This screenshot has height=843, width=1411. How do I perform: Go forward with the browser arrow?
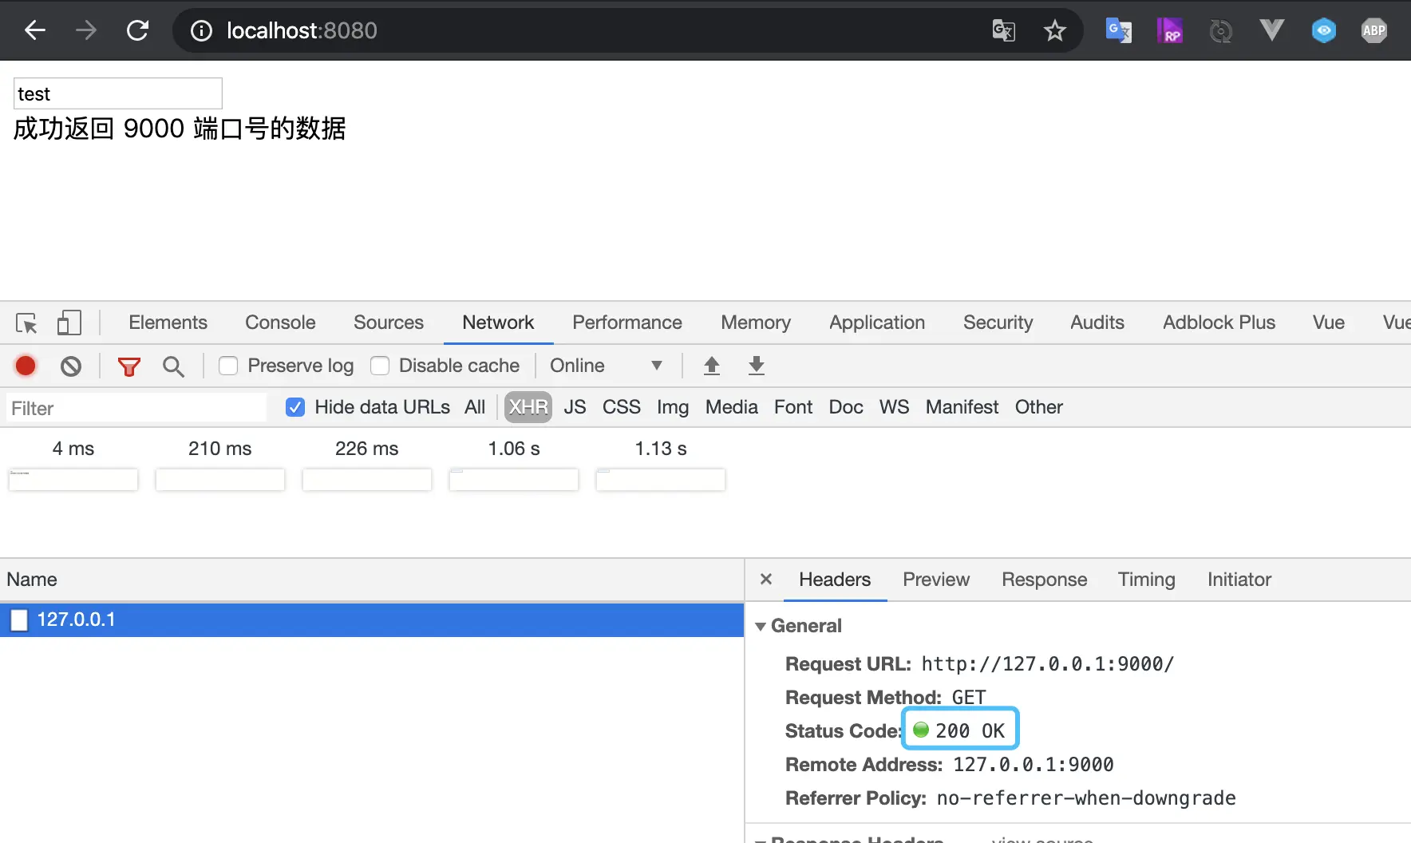coord(86,30)
